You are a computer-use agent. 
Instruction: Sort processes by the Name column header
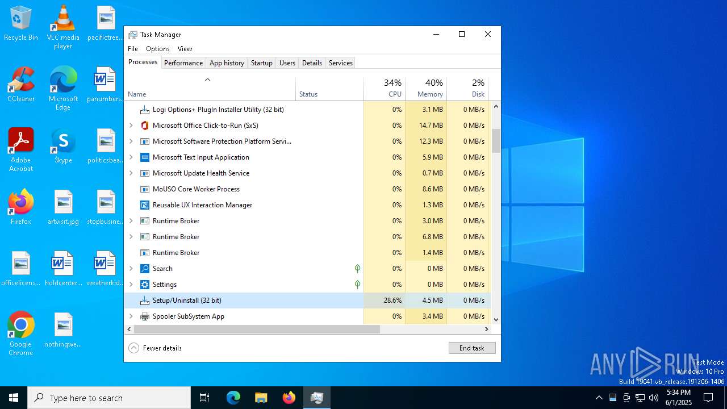(210, 88)
